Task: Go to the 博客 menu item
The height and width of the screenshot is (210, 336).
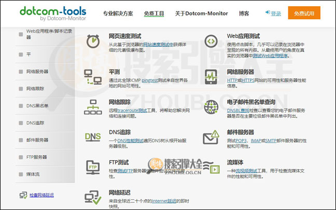Action: tap(244, 13)
